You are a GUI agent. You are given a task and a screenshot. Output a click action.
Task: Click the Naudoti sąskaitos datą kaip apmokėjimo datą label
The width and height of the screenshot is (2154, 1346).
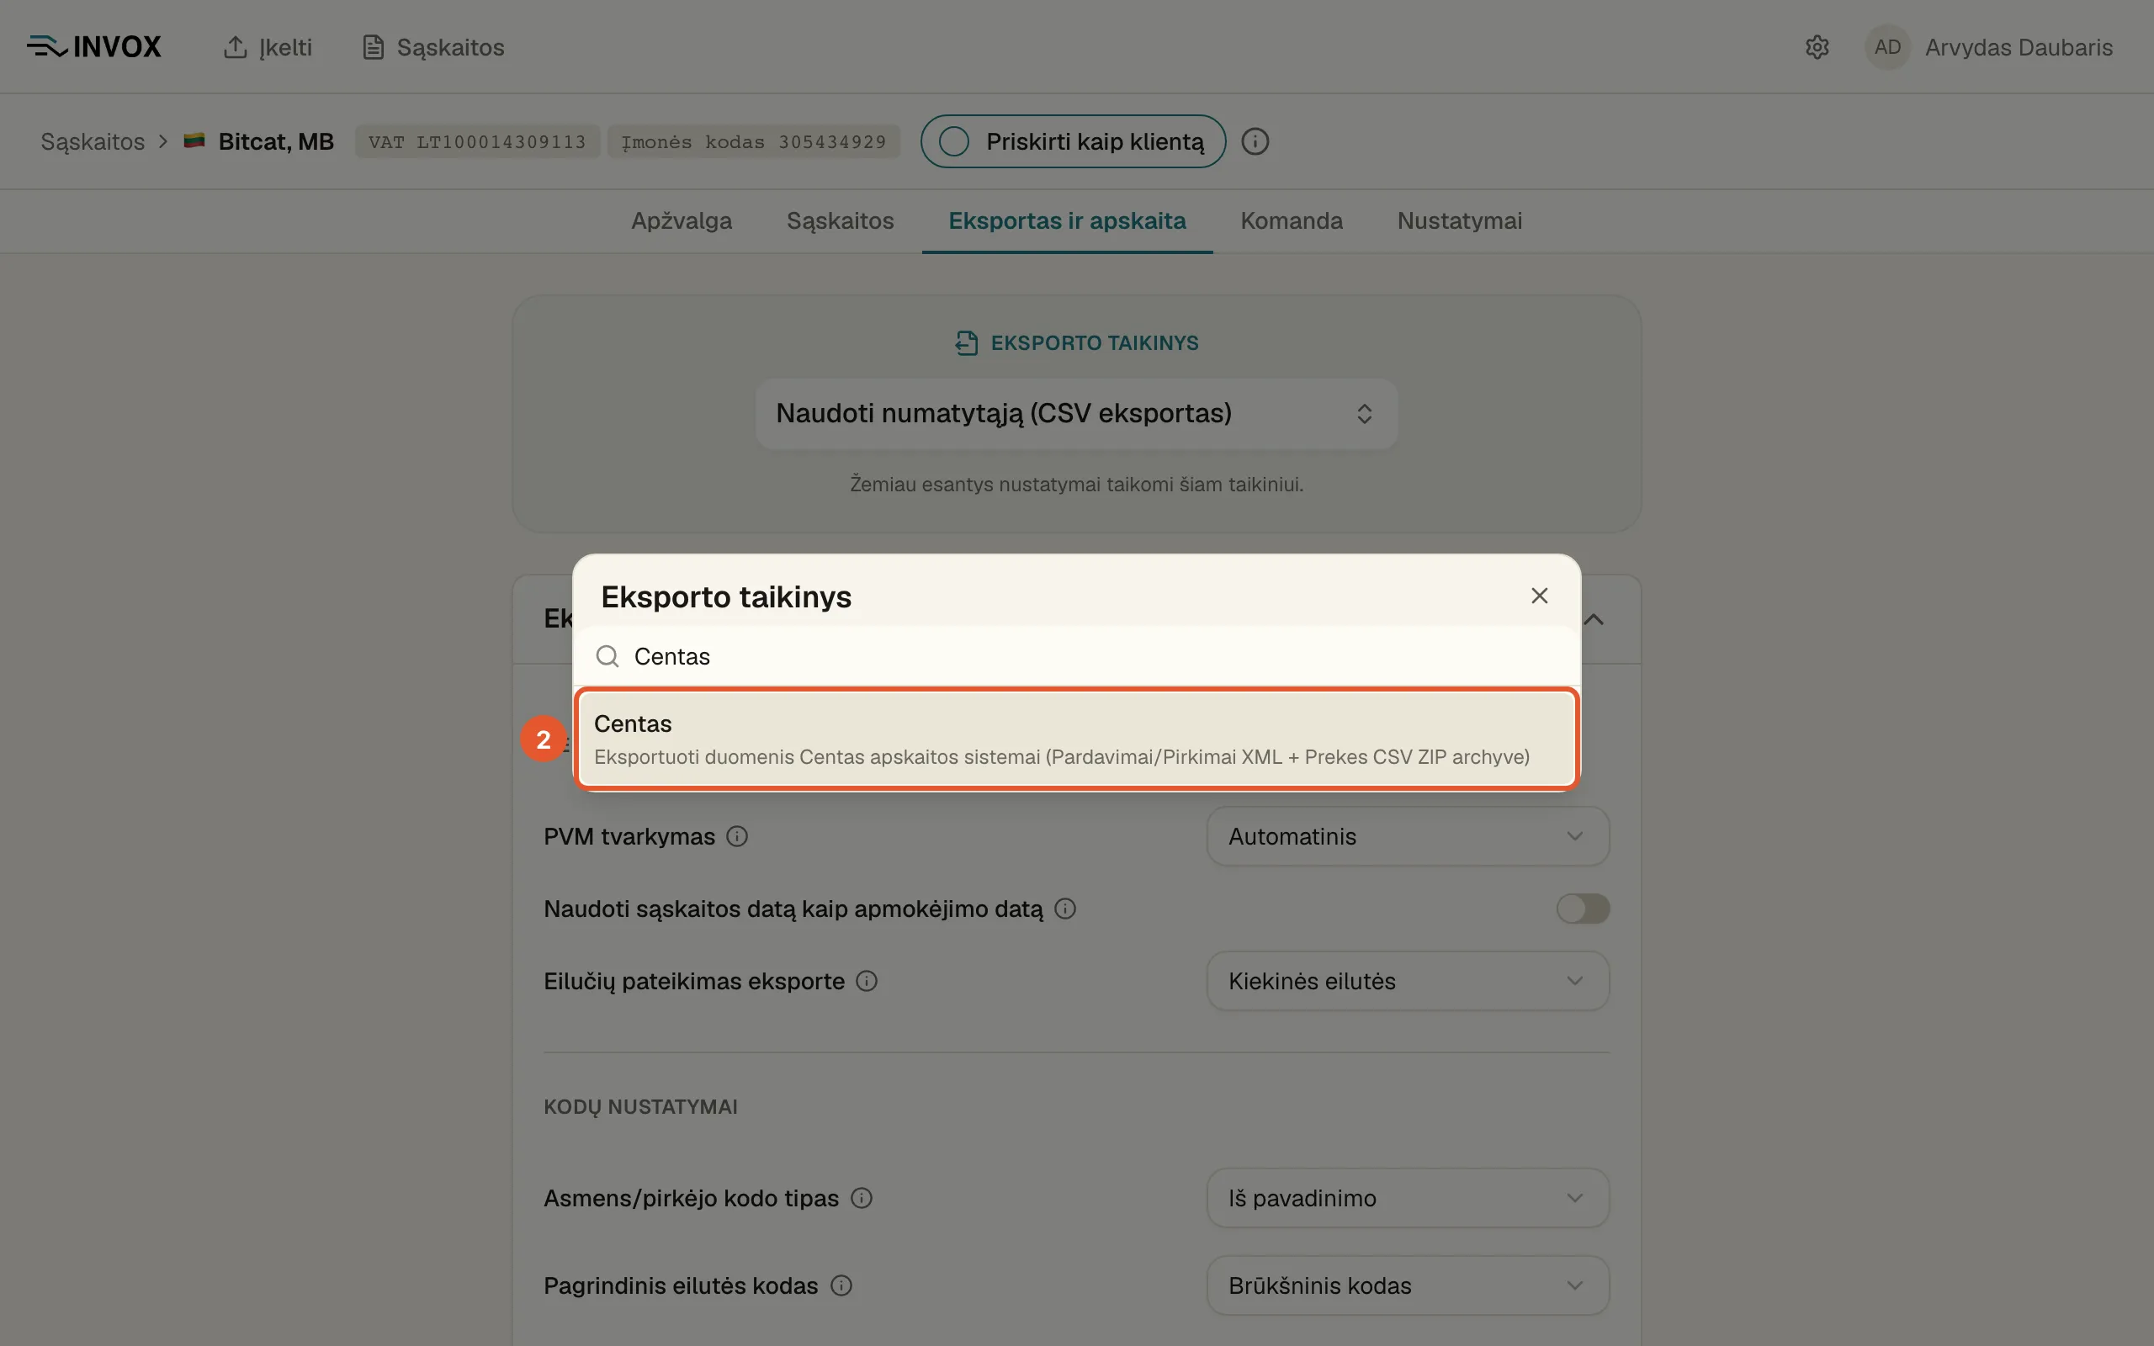tap(793, 909)
